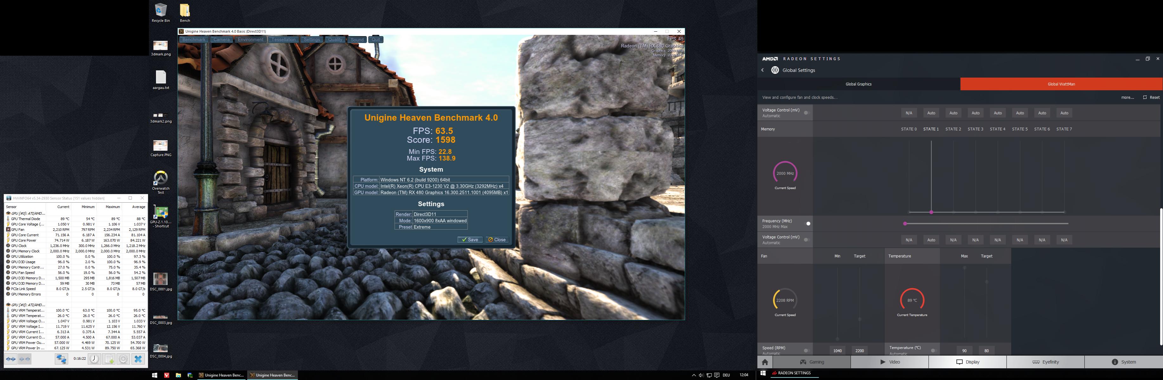Click the HWiNFO expand columns arrows button
This screenshot has height=380, width=1163.
pos(11,359)
